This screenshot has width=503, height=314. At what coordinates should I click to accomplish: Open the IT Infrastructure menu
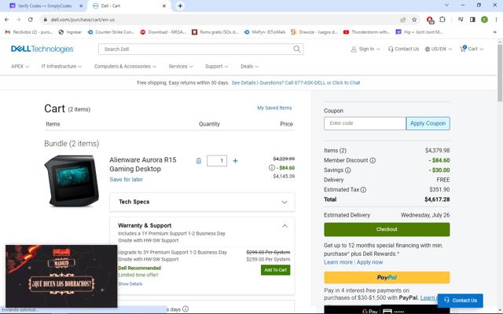(x=61, y=66)
